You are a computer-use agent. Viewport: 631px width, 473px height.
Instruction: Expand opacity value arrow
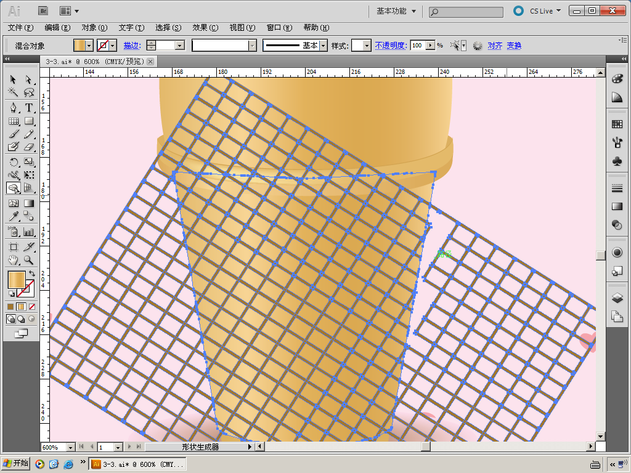point(431,46)
